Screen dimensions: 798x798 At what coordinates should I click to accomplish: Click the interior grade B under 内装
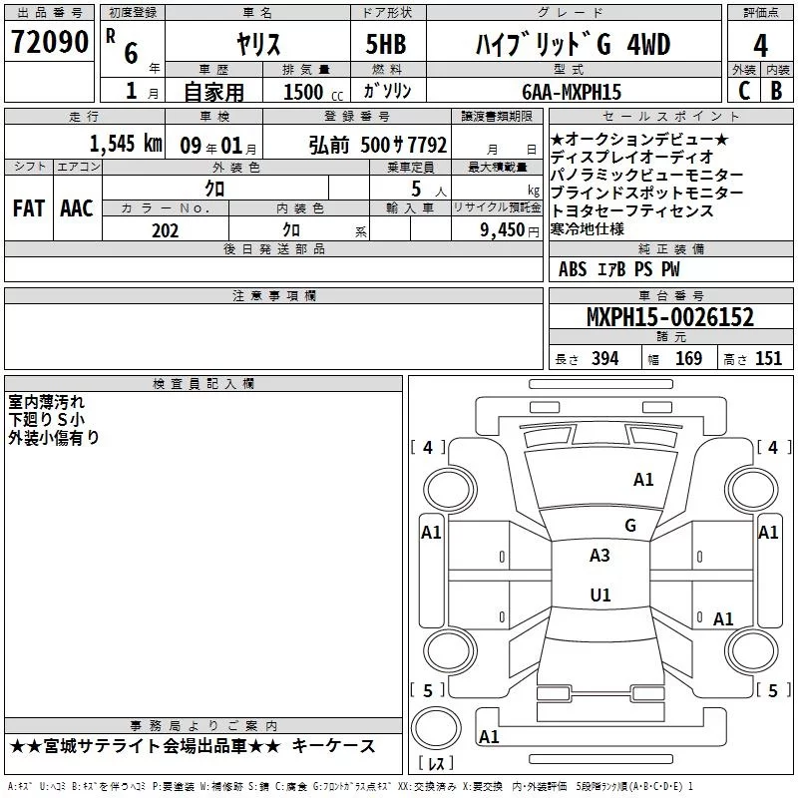(776, 91)
